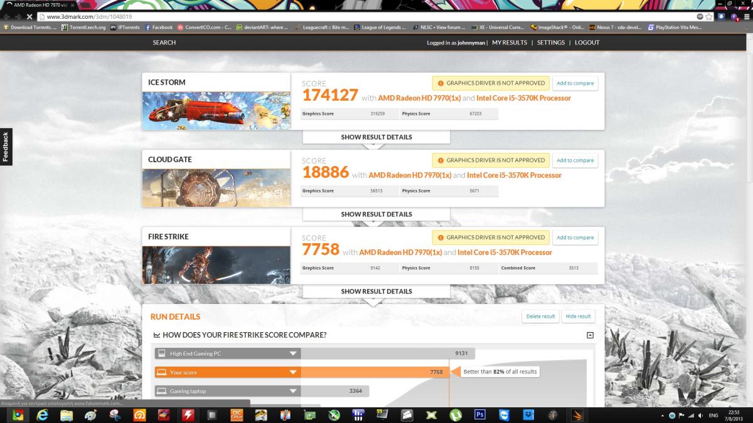Click the Chrome icon in the taskbar
This screenshot has width=753, height=423.
[18, 415]
